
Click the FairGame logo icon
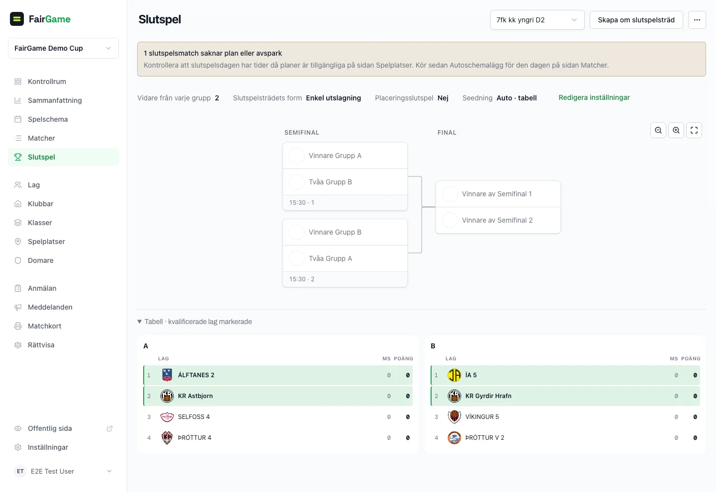tap(17, 19)
